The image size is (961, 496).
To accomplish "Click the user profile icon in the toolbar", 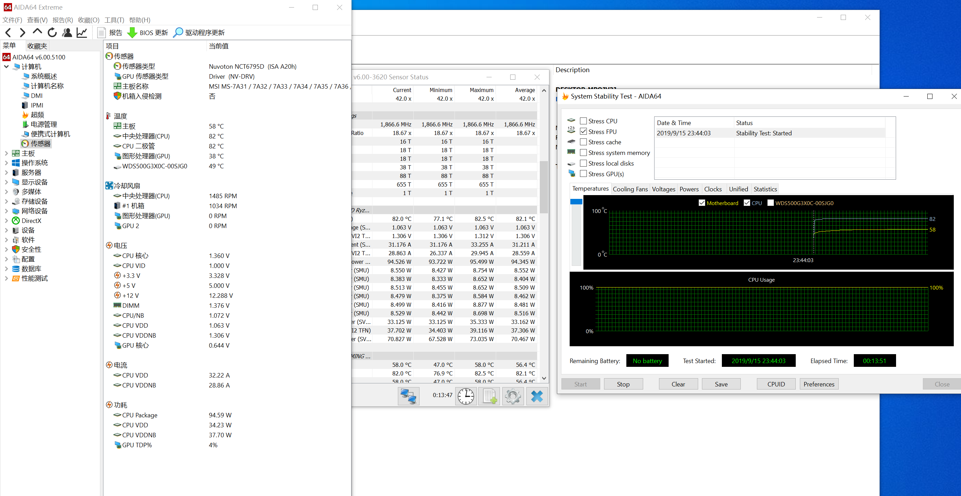I will pos(67,33).
